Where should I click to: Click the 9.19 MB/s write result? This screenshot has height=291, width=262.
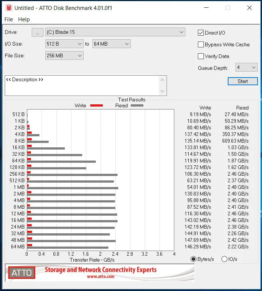tap(200, 114)
